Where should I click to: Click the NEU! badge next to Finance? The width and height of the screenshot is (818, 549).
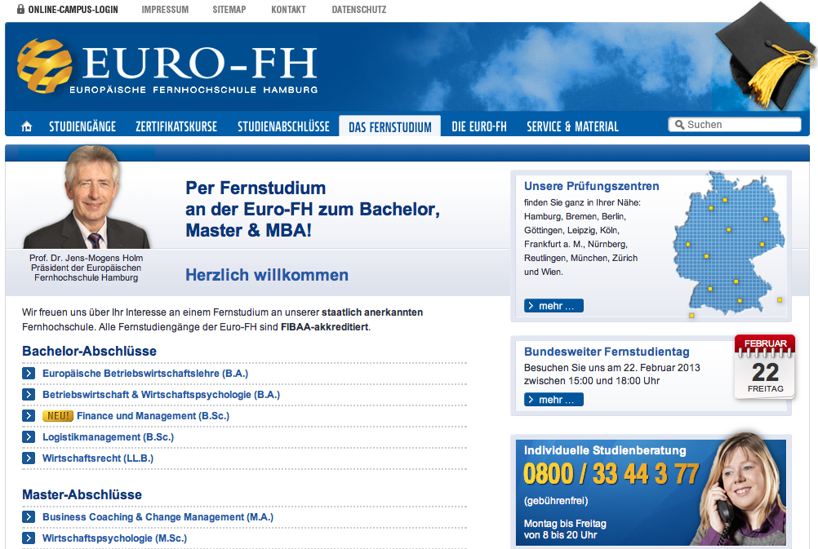click(x=57, y=416)
